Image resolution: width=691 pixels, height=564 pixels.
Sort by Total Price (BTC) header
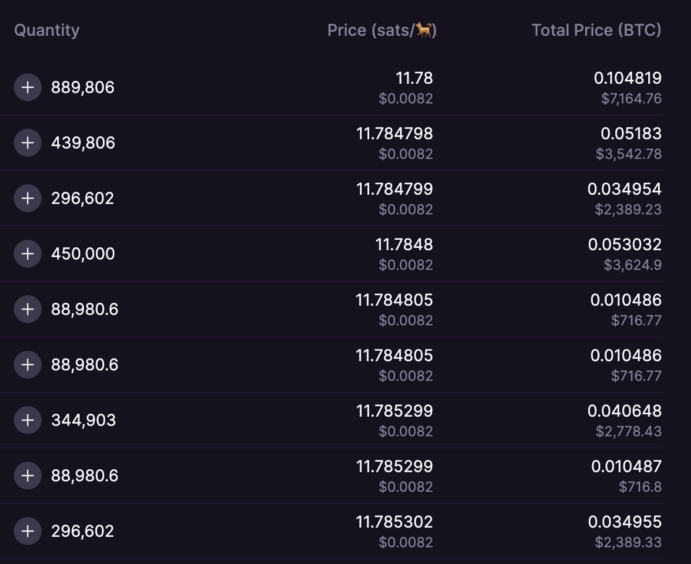click(x=596, y=30)
